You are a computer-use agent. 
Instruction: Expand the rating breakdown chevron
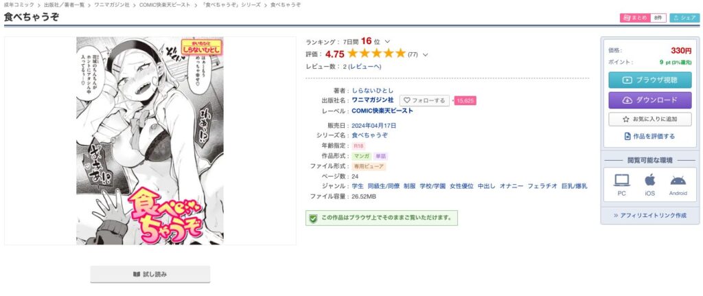(425, 55)
